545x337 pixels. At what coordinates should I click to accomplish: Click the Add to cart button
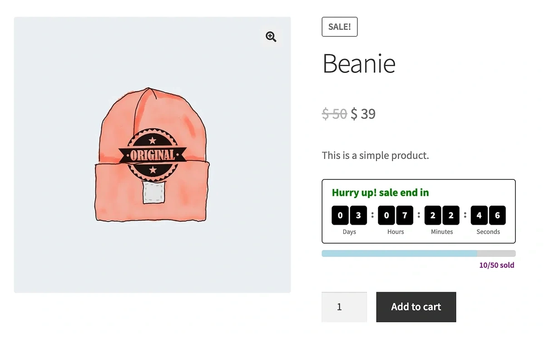(416, 307)
